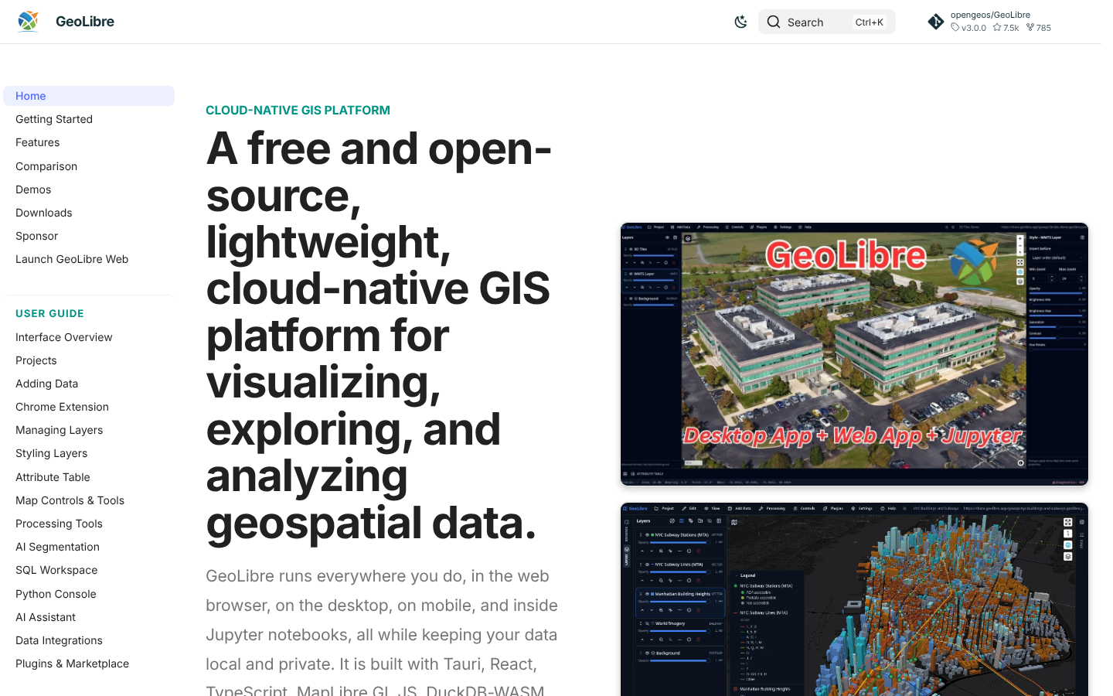Click the GeoLibre logo icon in the header

(x=28, y=22)
